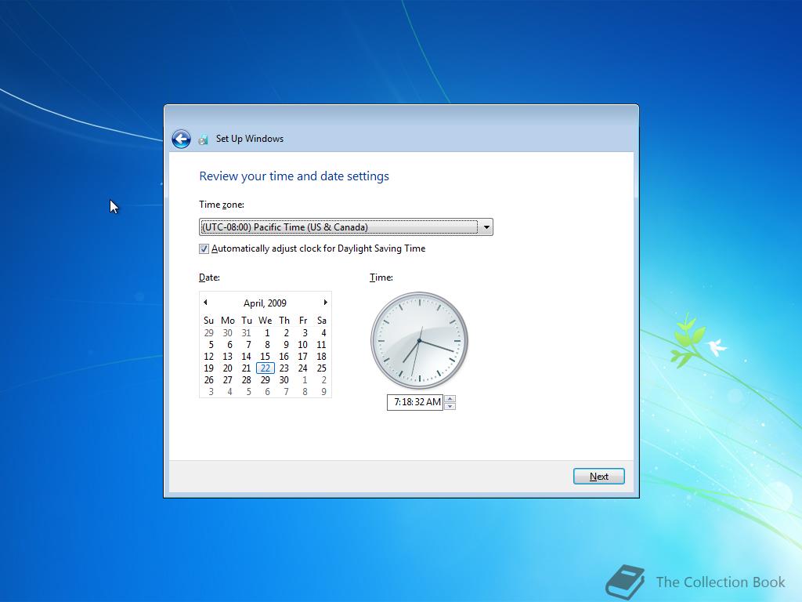This screenshot has width=802, height=602.
Task: Toggle Automatically adjust clock for Daylight Saving Time
Action: [x=204, y=248]
